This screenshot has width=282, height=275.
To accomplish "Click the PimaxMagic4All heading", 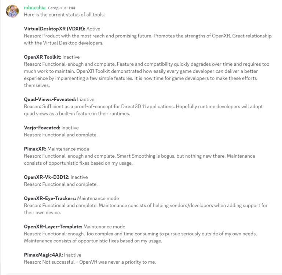I will [44, 255].
